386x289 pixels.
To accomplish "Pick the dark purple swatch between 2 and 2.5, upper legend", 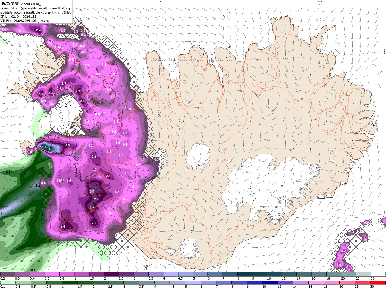I will pos(111,274).
